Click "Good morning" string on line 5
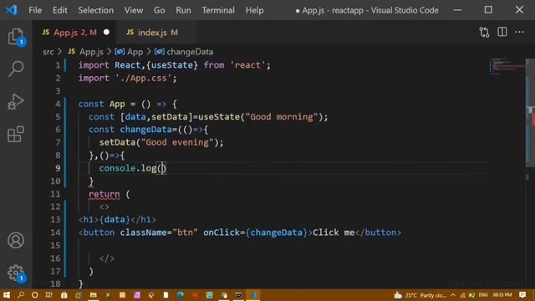The width and height of the screenshot is (535, 301). [x=282, y=117]
